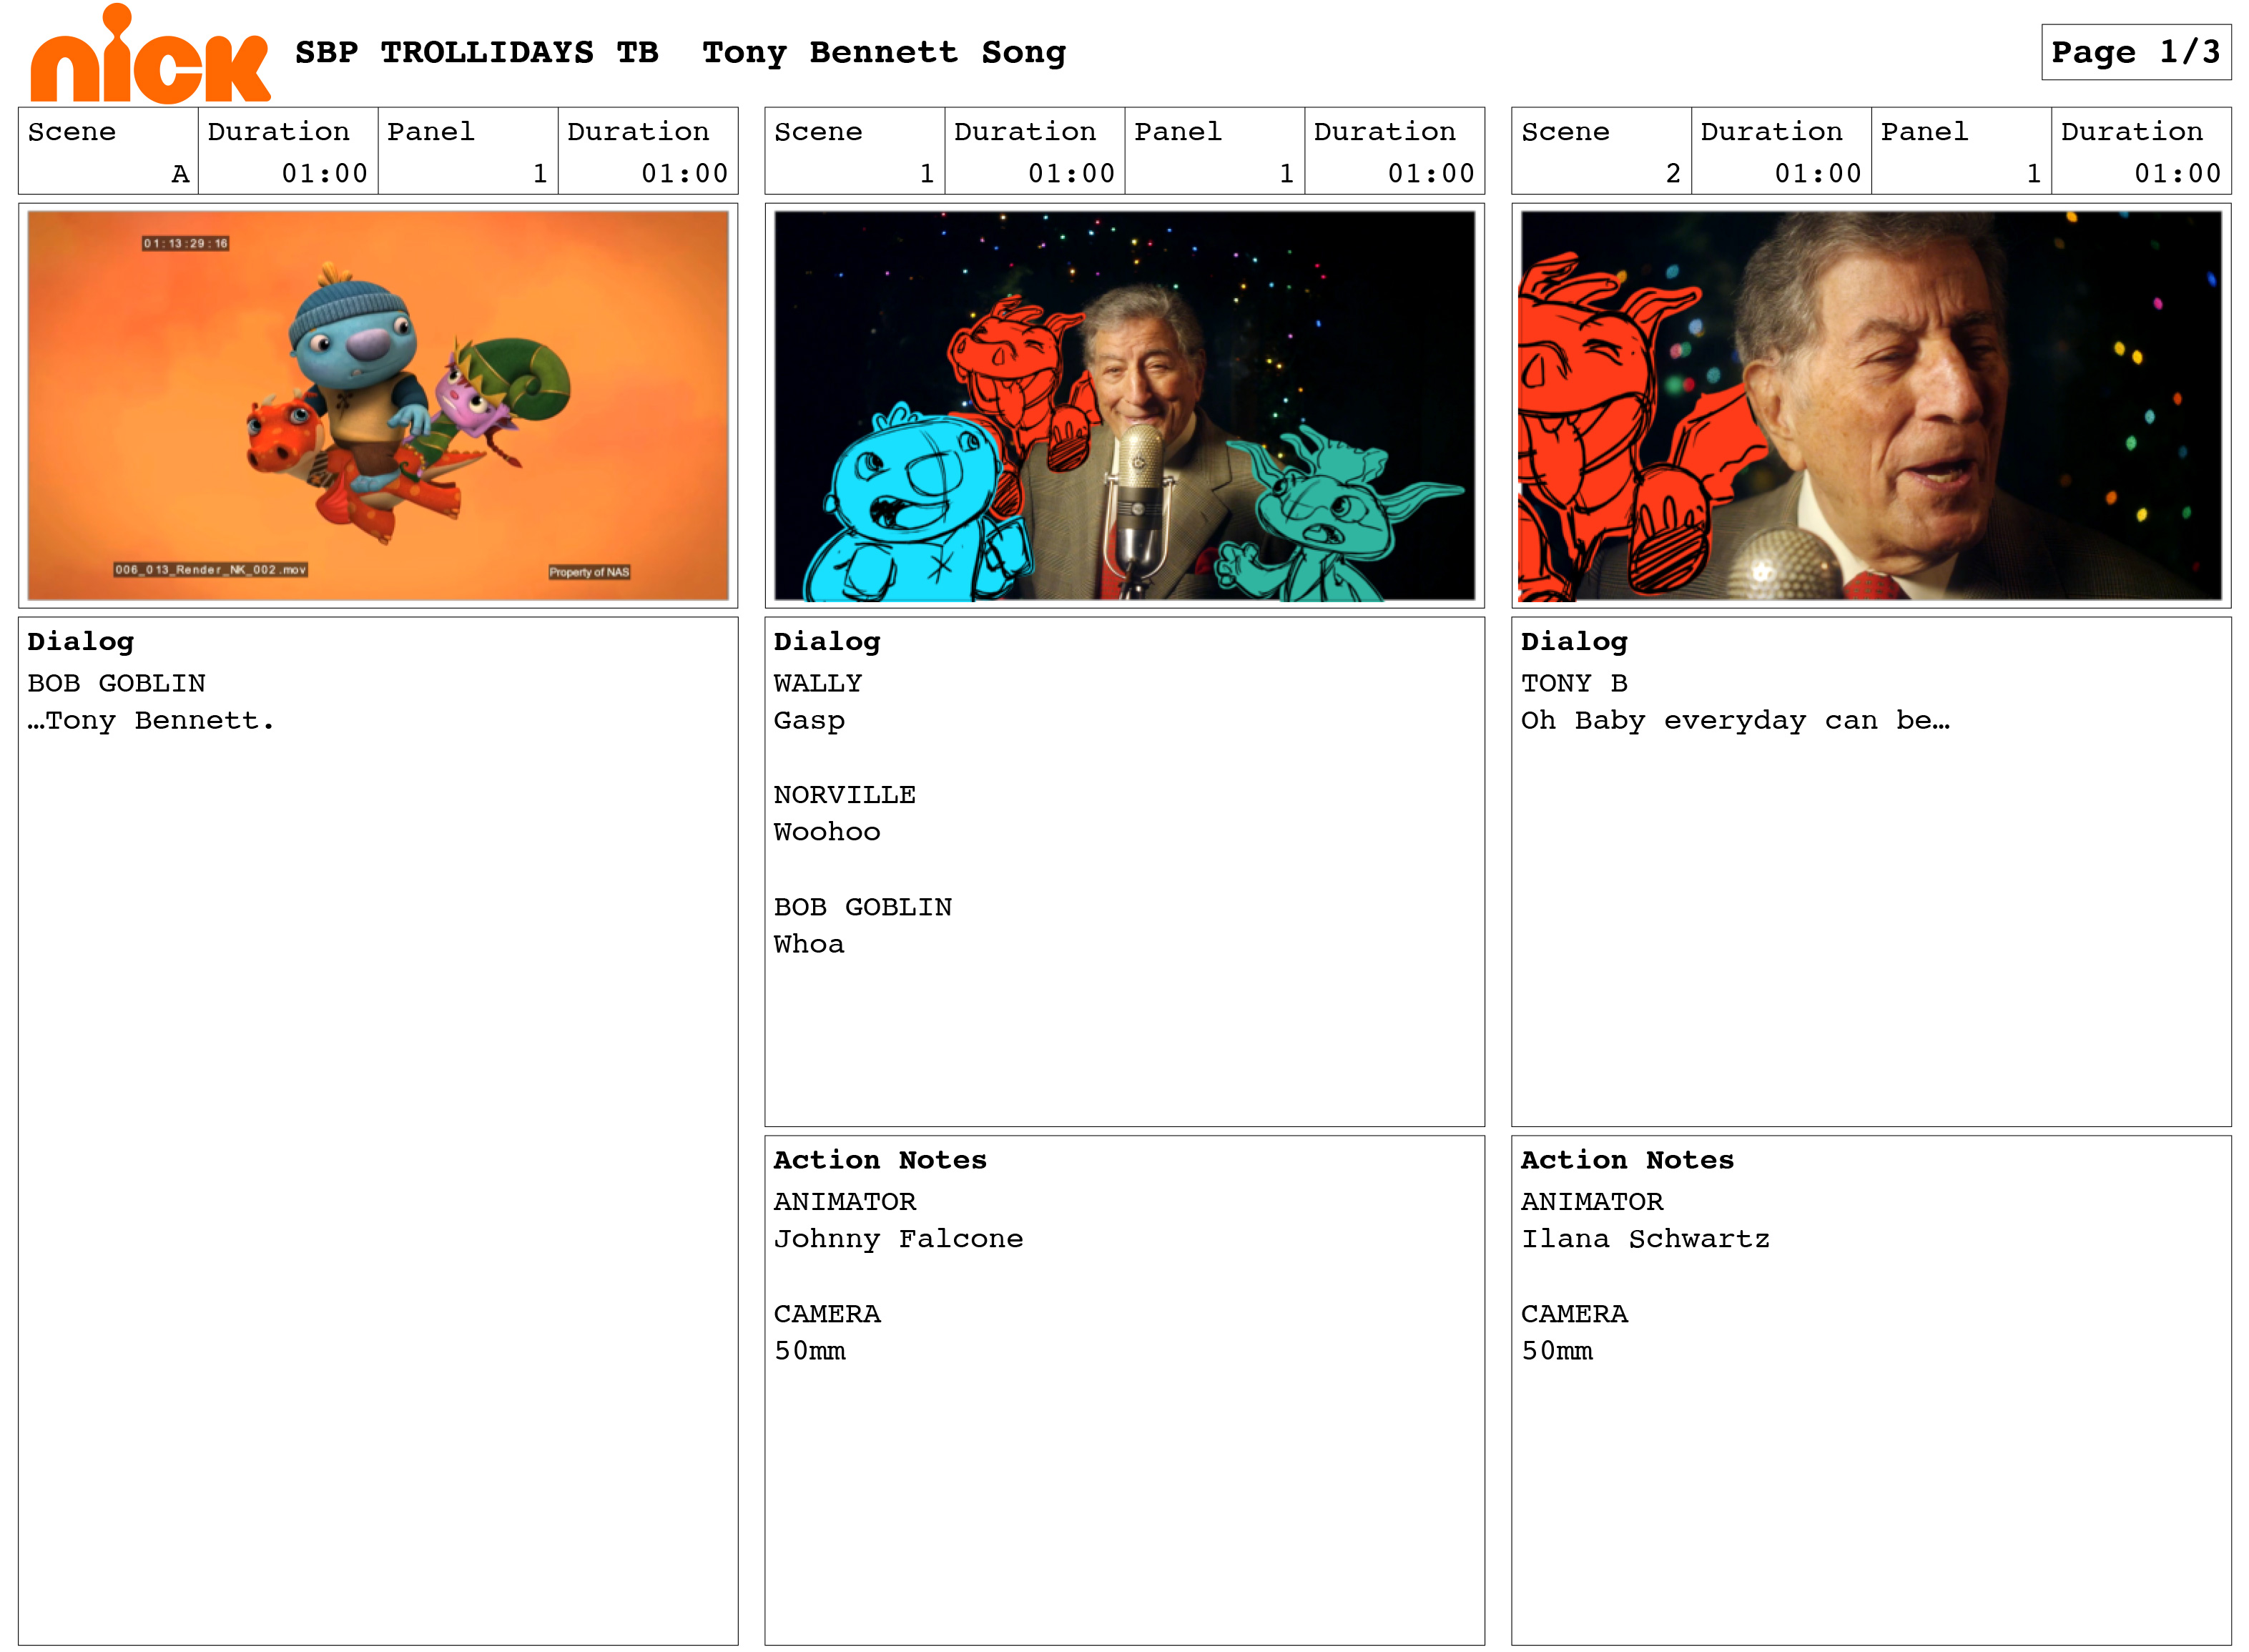Click 'Dialog' heading above WALLY
This screenshot has height=1652, width=2249.
tap(827, 642)
